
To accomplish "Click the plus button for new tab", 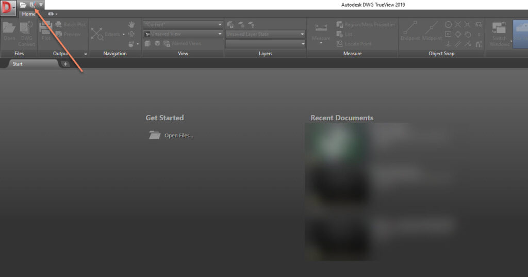I will [65, 64].
